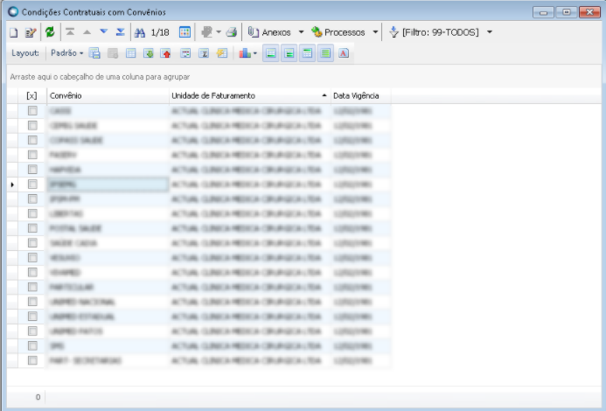Click the Anexos toolbar label

pos(276,32)
